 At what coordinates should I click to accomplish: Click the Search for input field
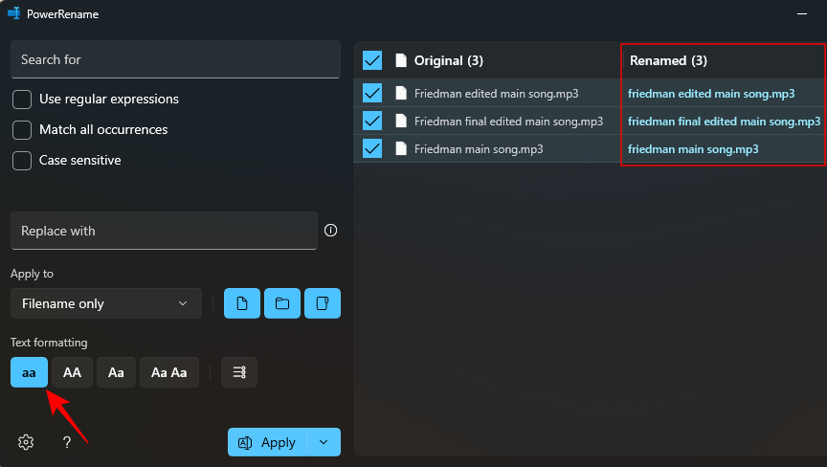click(175, 59)
